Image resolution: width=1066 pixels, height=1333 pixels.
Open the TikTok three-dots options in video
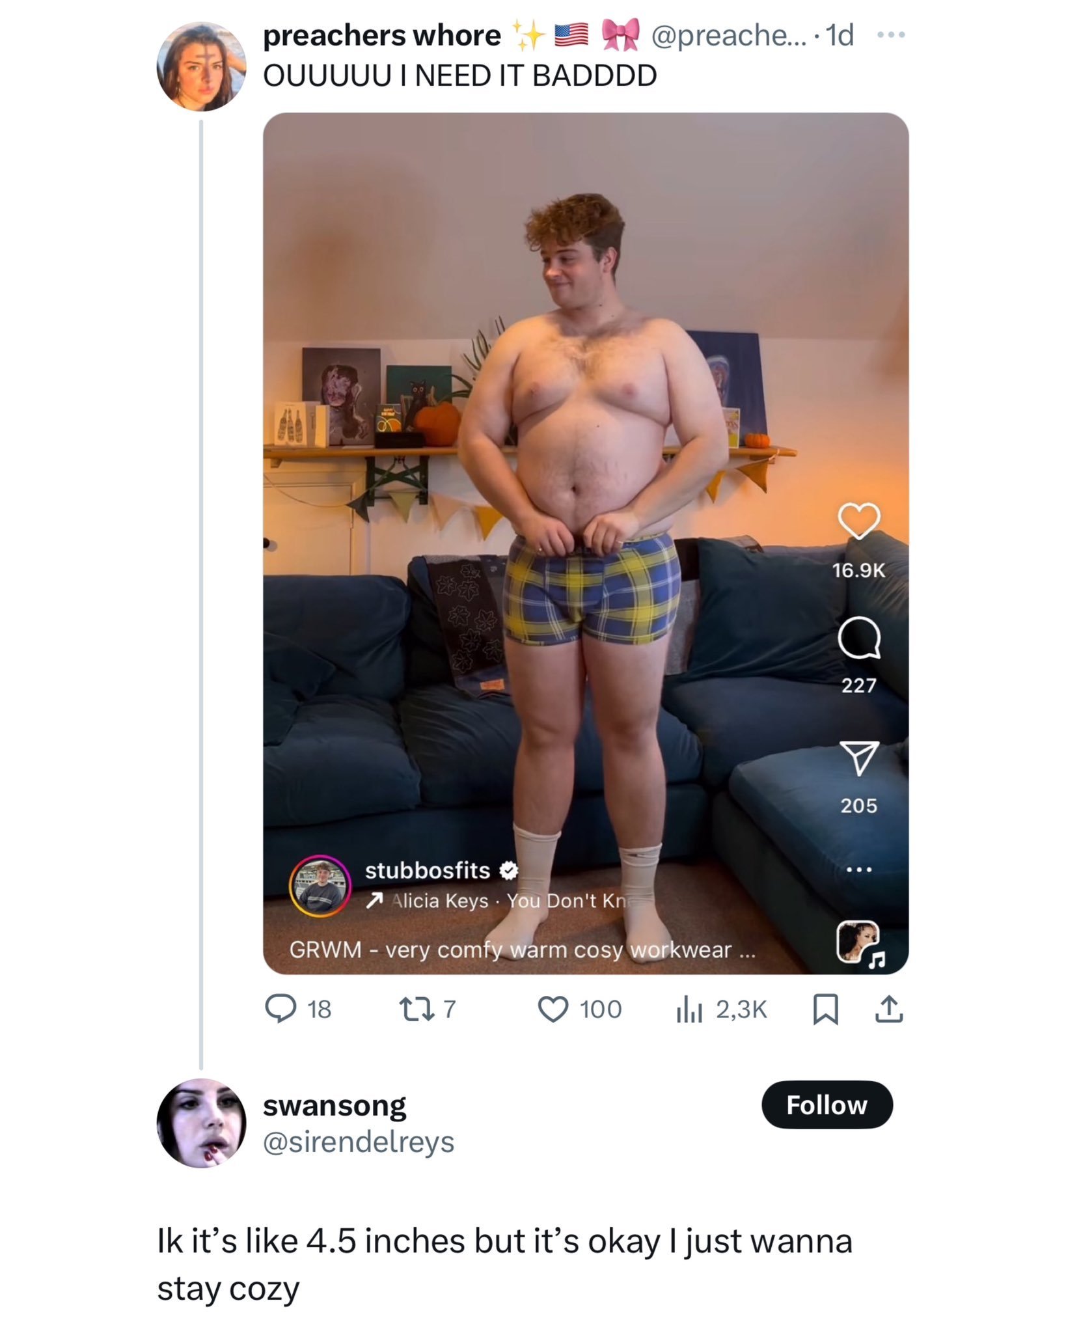[859, 870]
